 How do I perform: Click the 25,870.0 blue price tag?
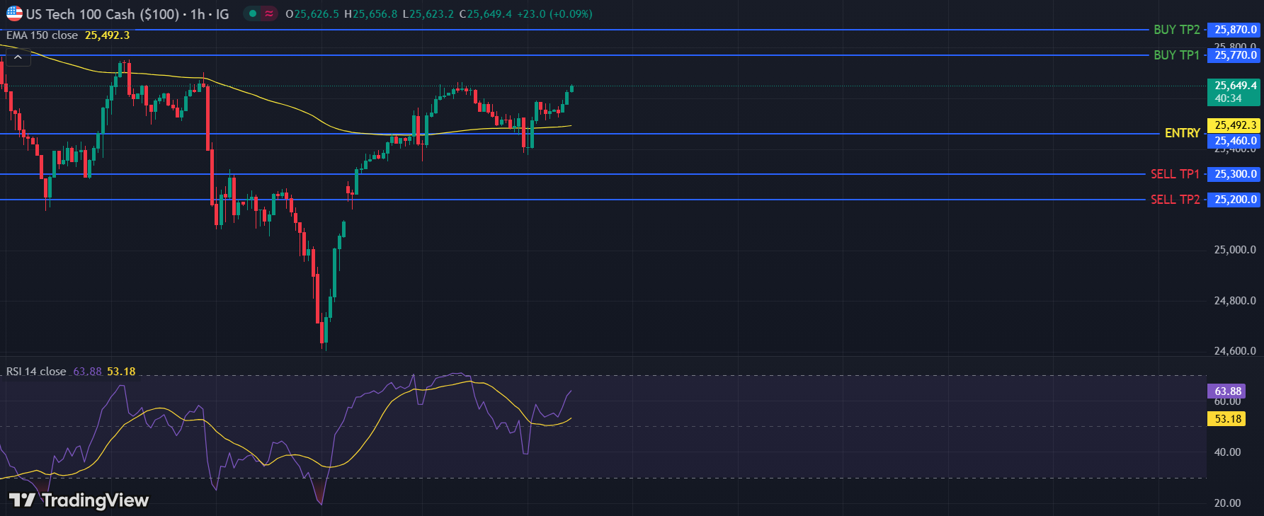click(1235, 30)
